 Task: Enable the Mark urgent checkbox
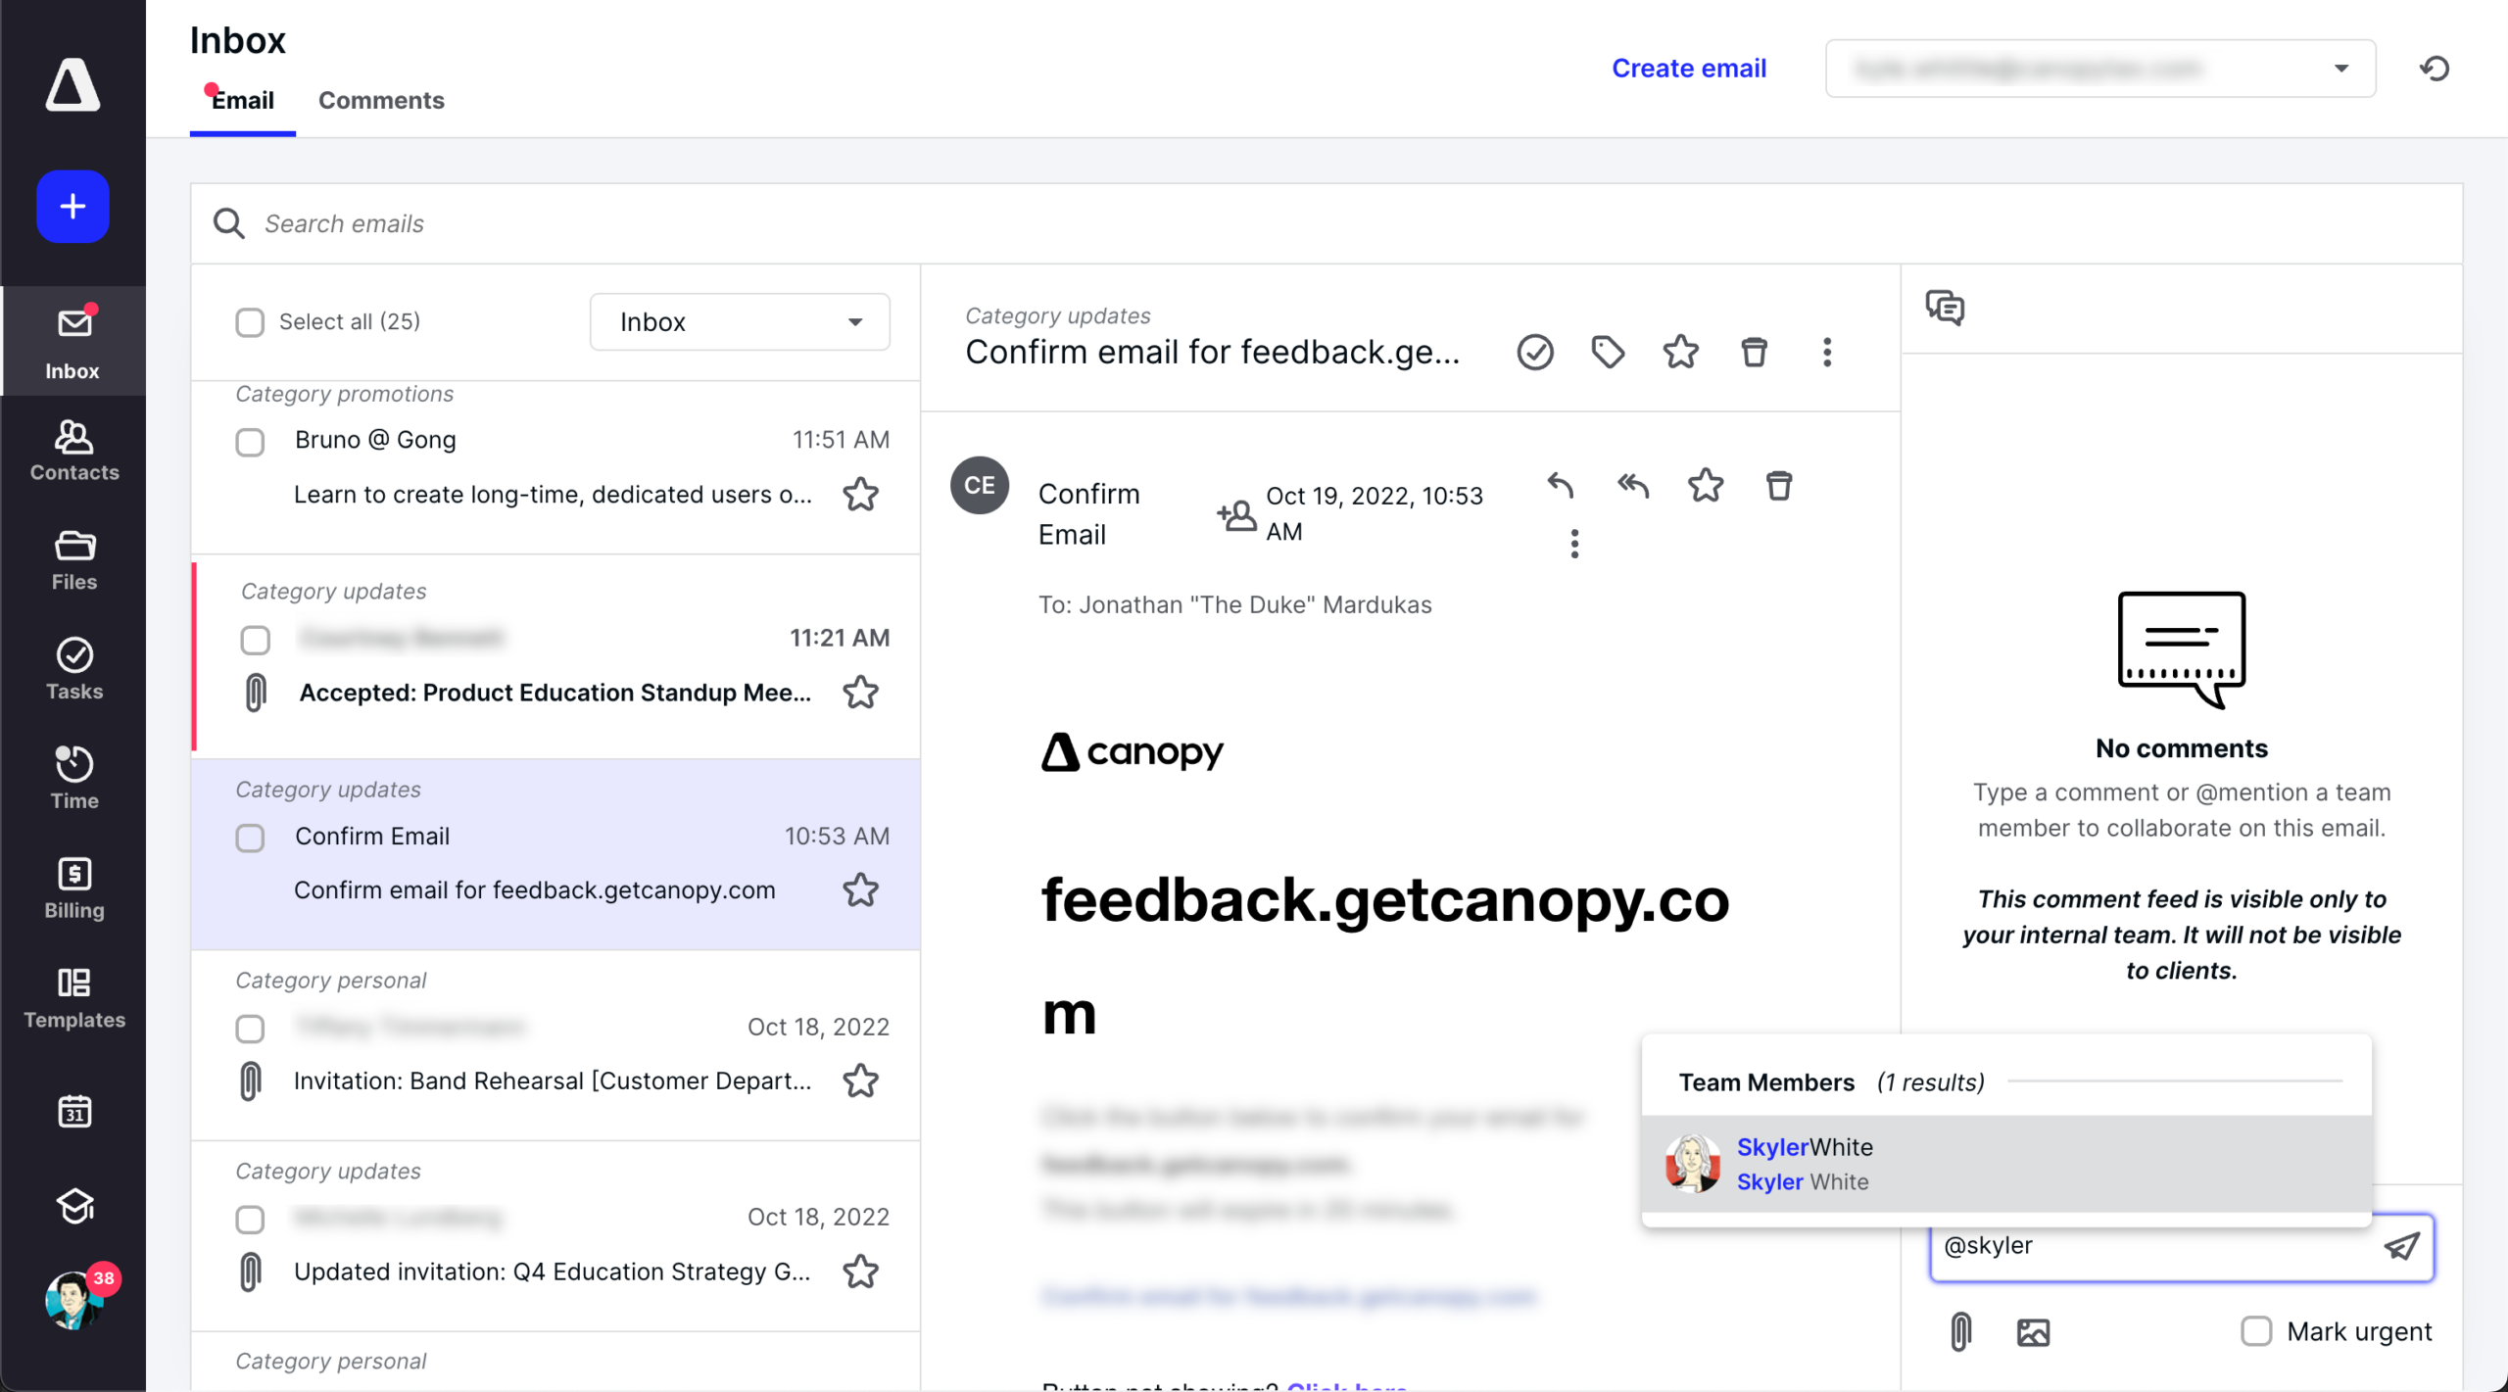(x=2256, y=1331)
